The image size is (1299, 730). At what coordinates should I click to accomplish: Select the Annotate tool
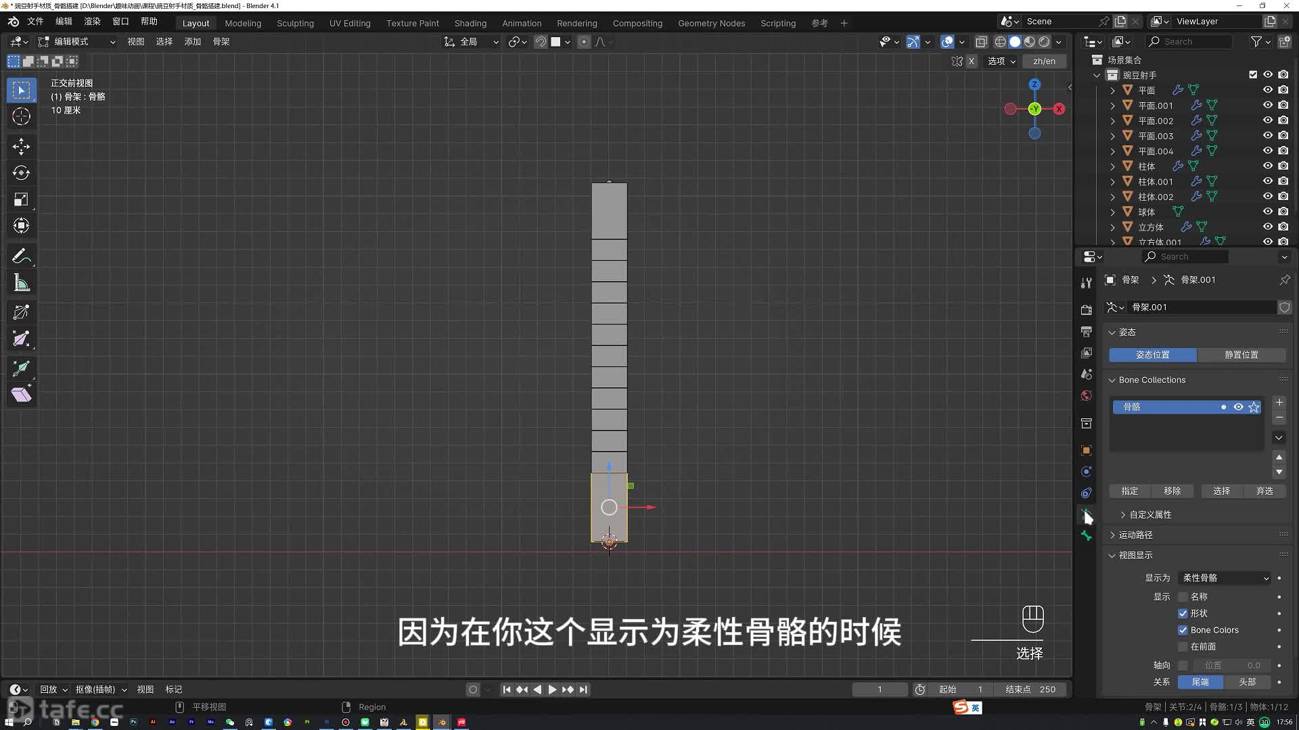pos(21,256)
